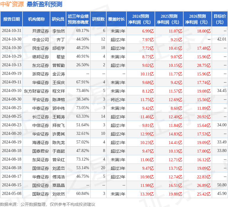
Task: Click the 2025预测净利润 column header
Action: [x=169, y=19]
